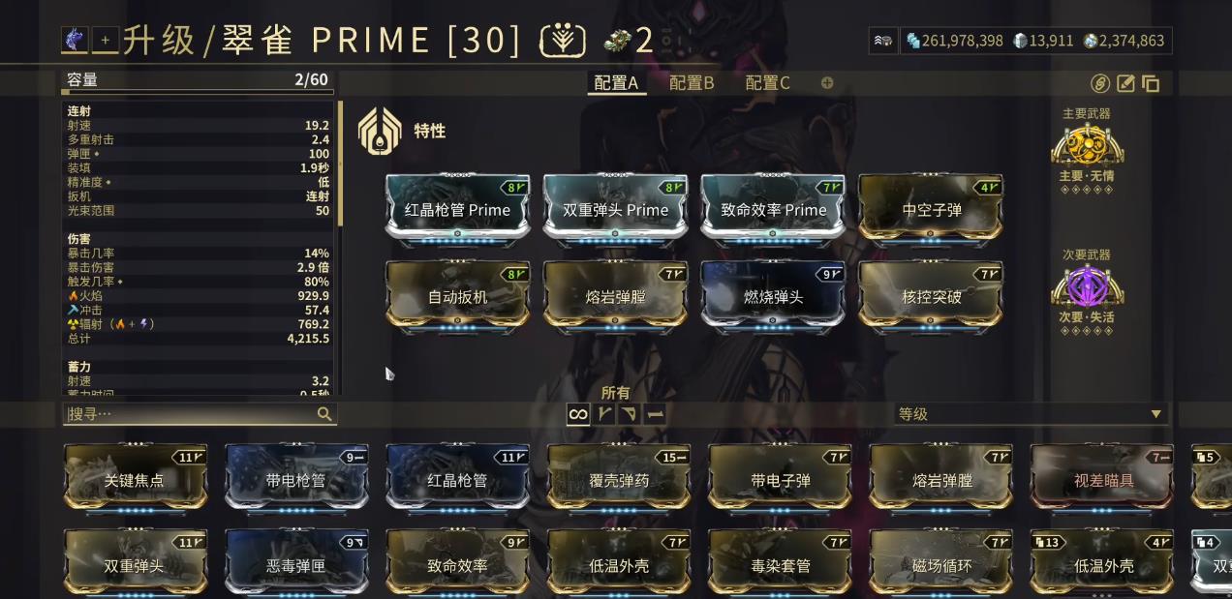This screenshot has width=1232, height=599.
Task: Pick the 关键焦点 mod from the collection
Action: [x=135, y=479]
